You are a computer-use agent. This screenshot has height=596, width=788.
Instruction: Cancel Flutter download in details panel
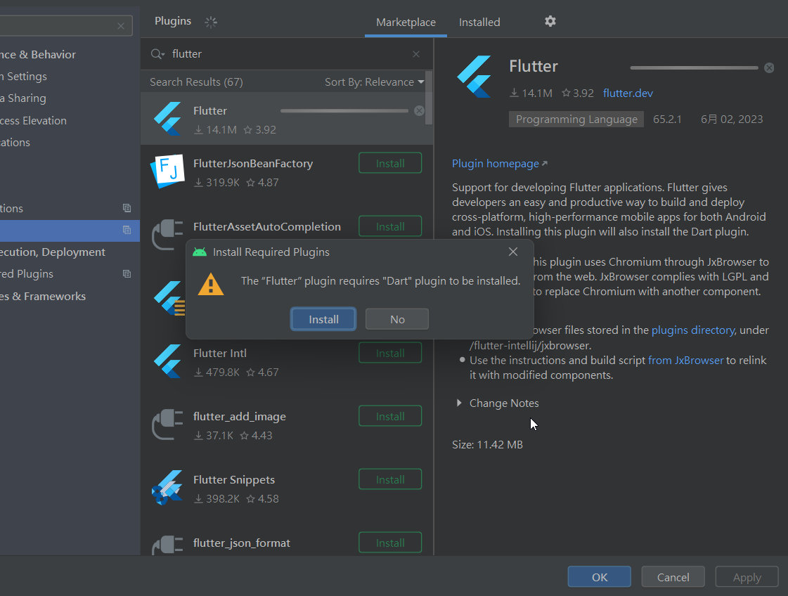pyautogui.click(x=769, y=68)
